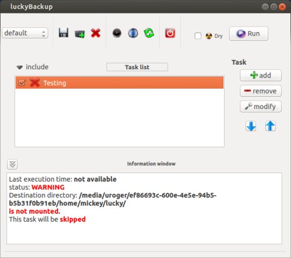
Task: Click the remove task button
Action: pyautogui.click(x=261, y=91)
